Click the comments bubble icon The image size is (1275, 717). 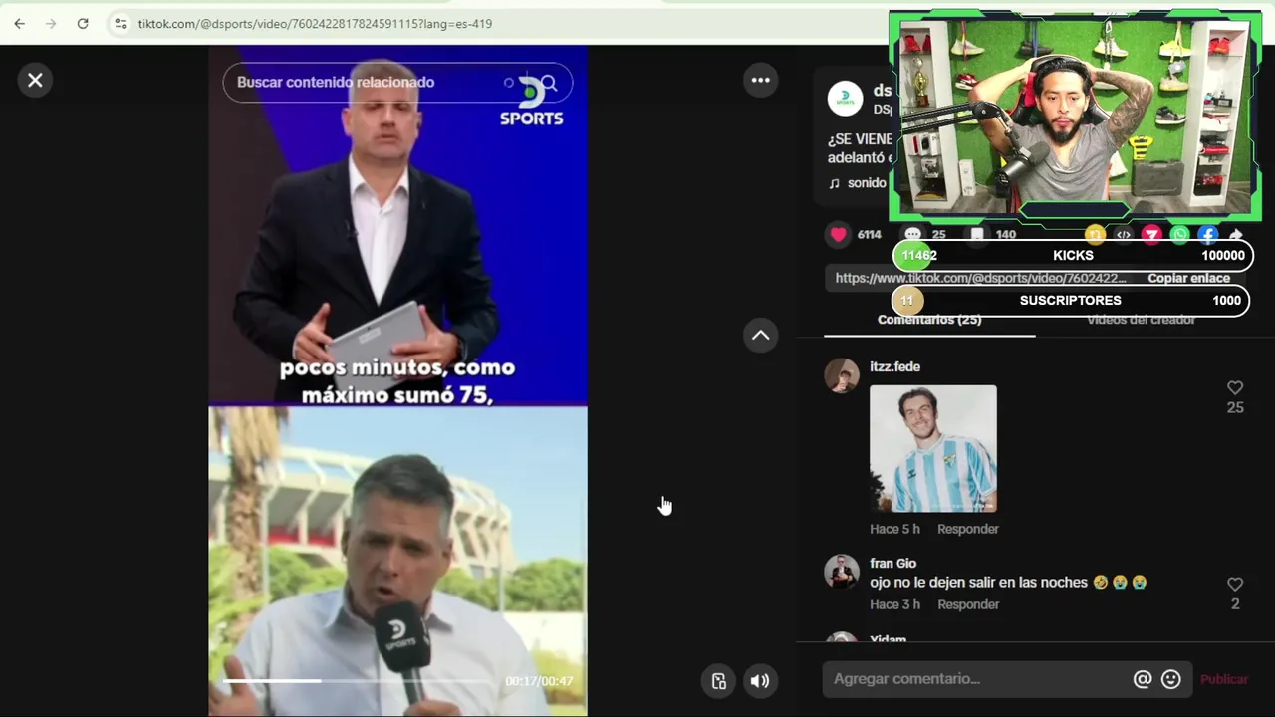[x=912, y=234]
